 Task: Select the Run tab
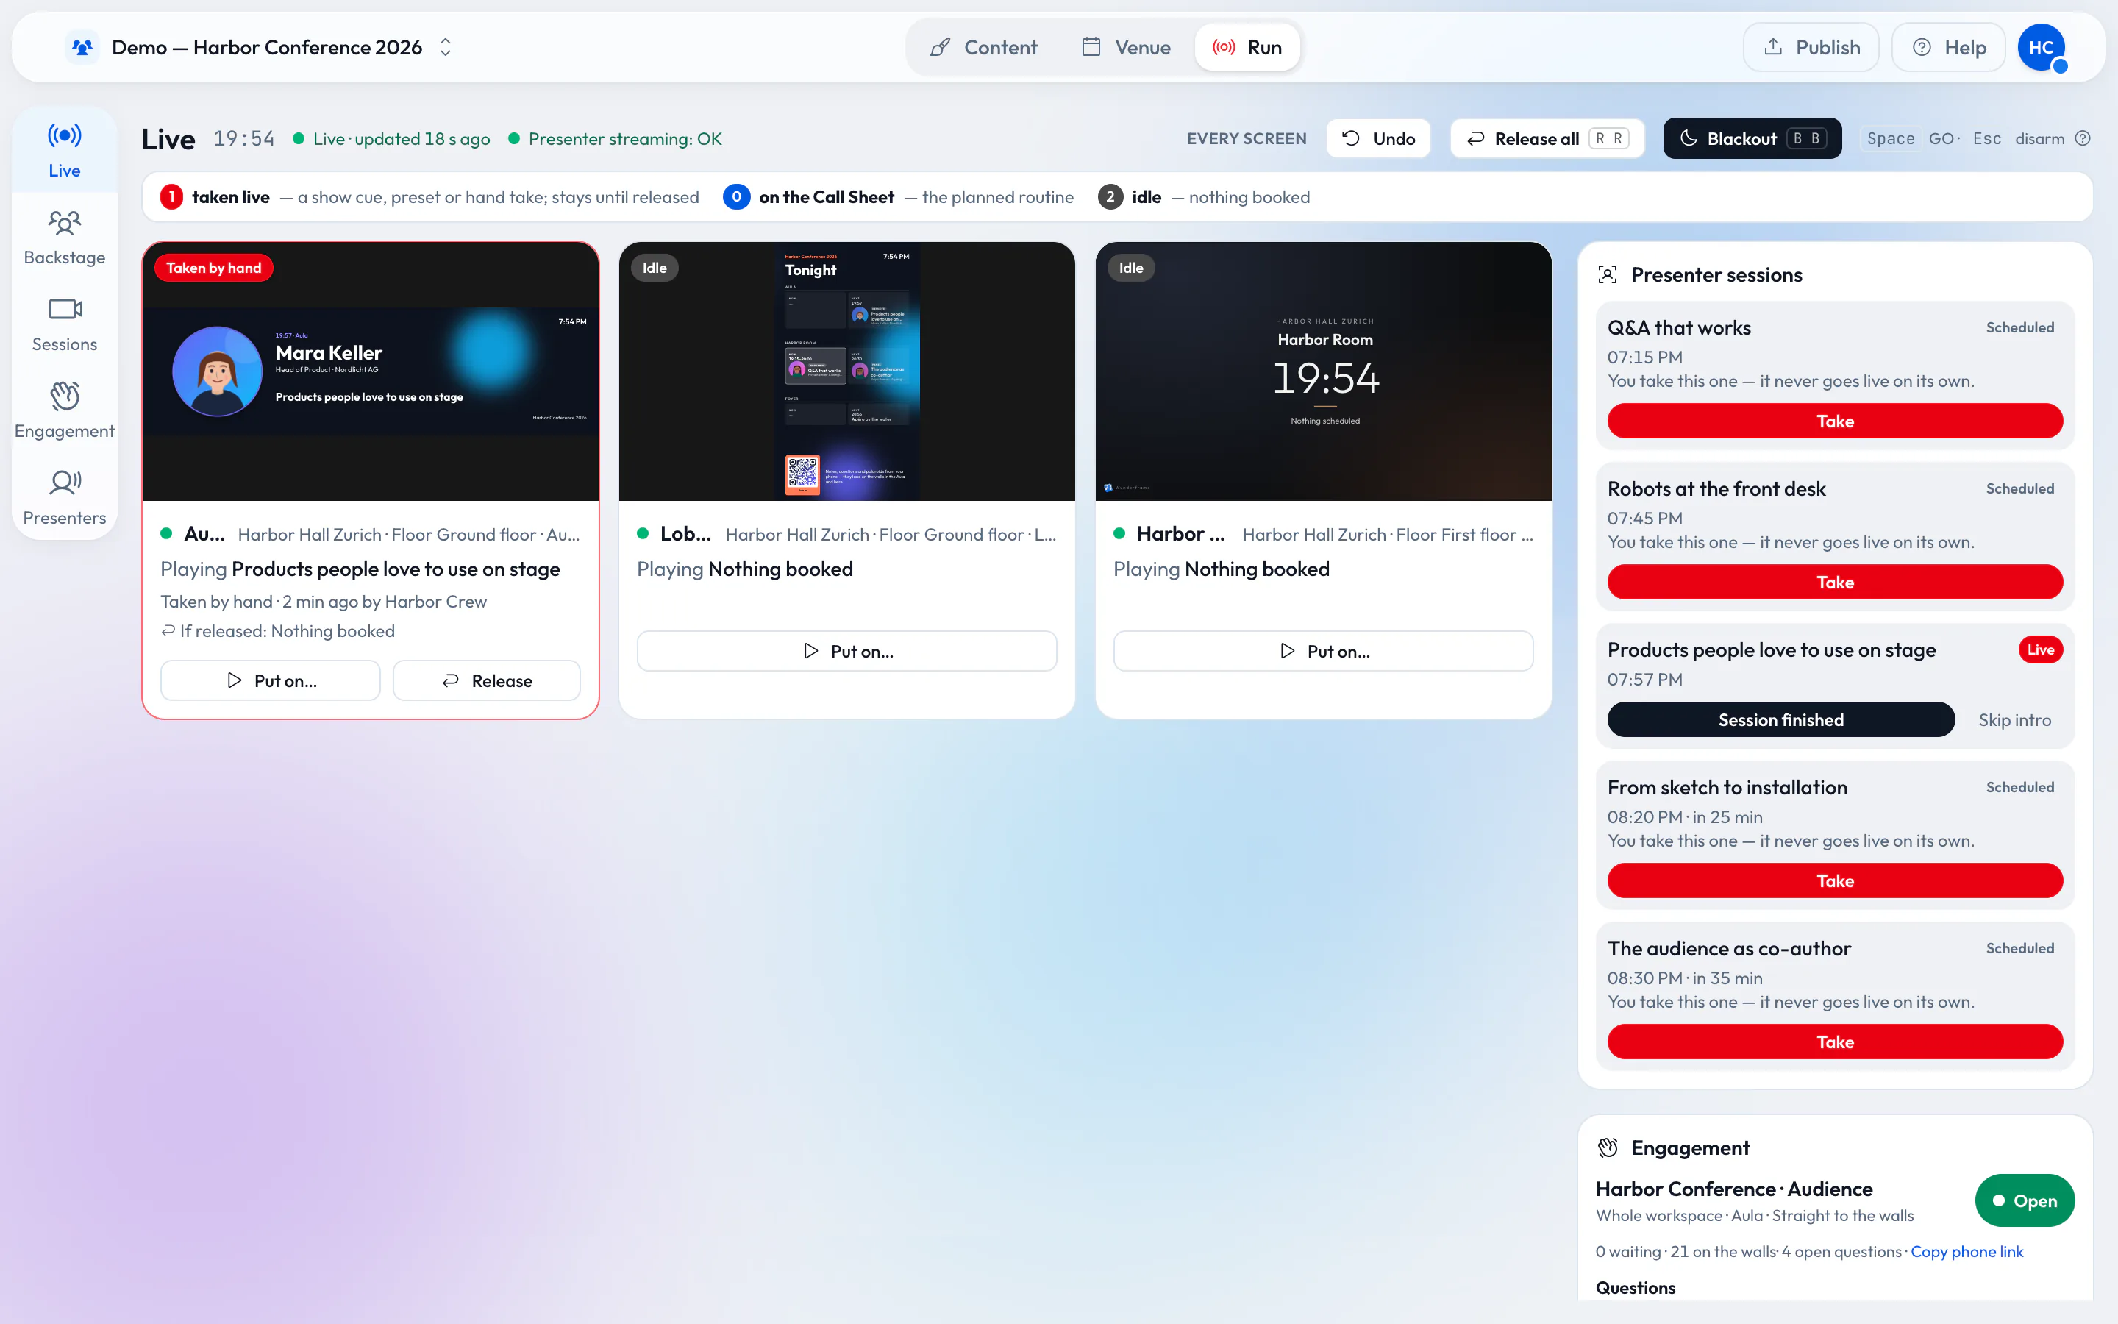pyautogui.click(x=1247, y=47)
